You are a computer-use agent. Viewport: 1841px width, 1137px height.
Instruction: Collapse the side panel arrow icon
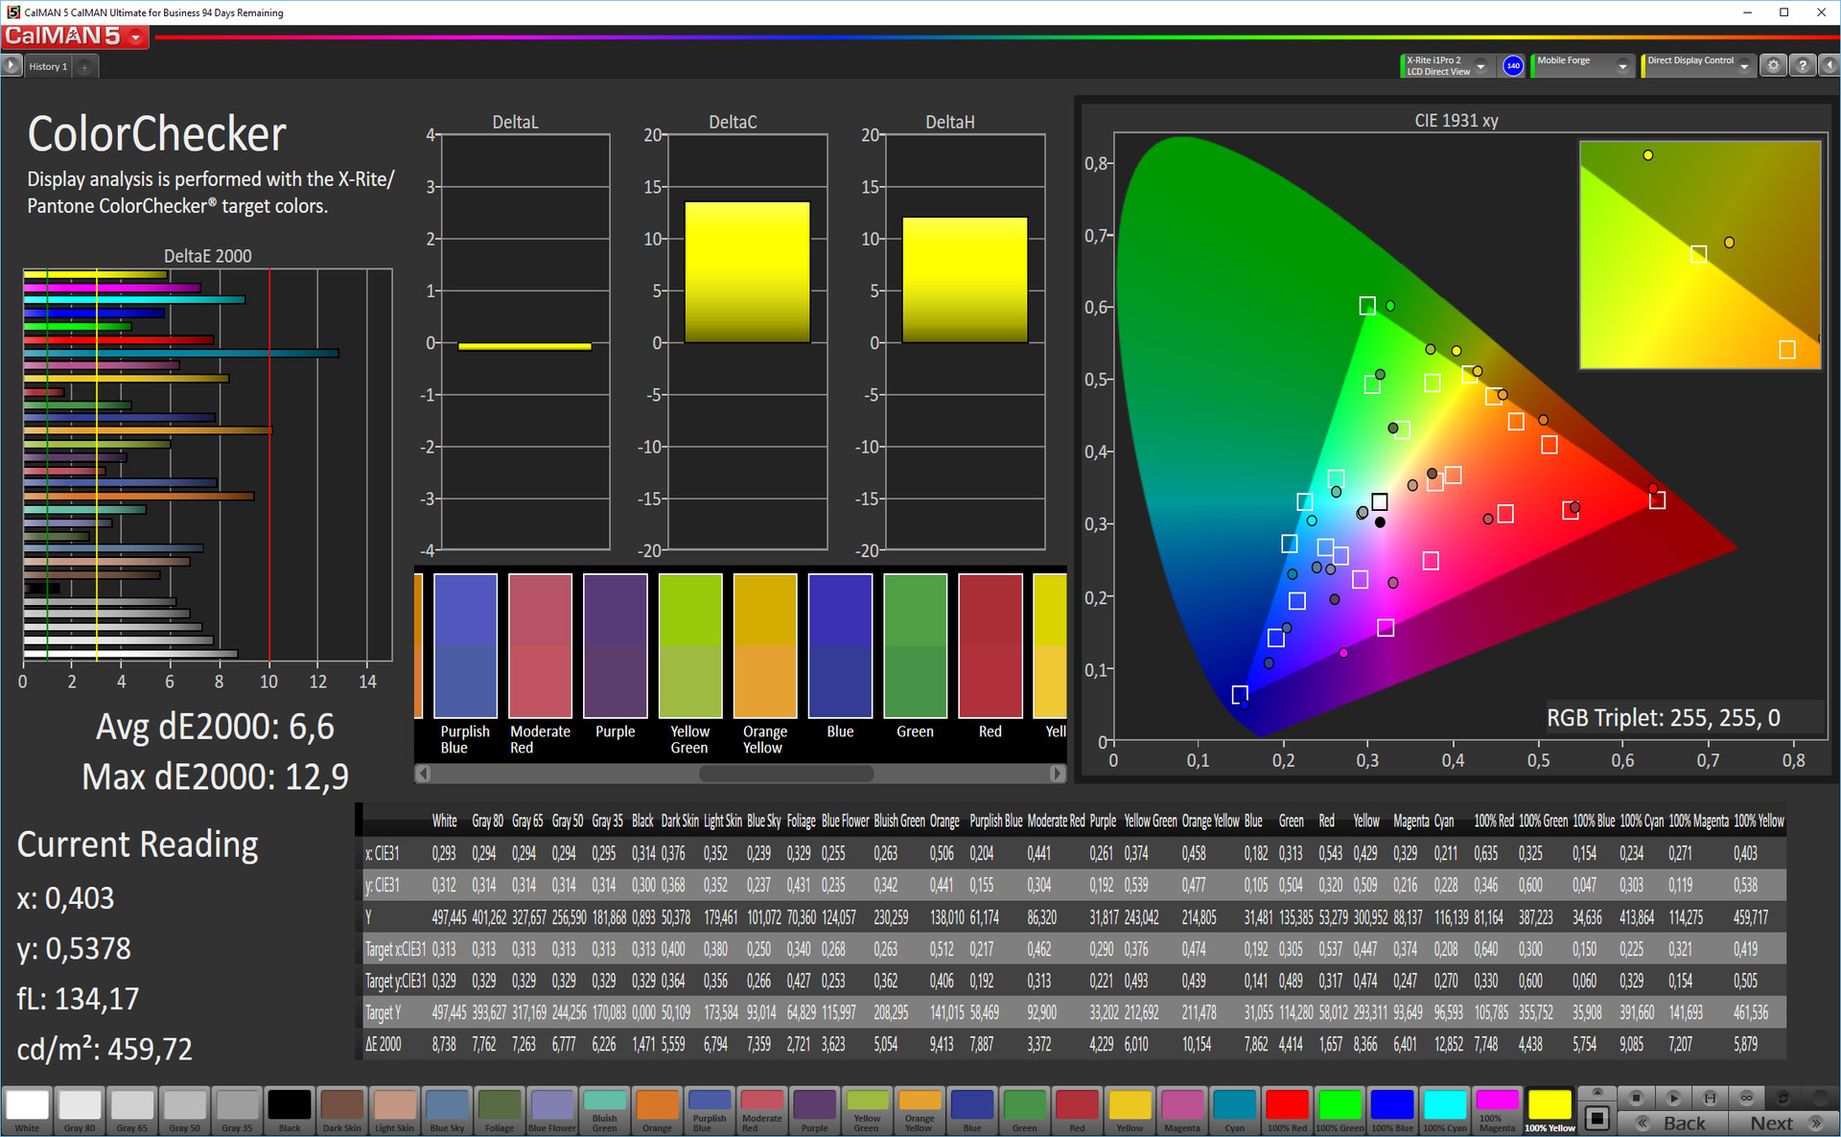pos(1829,65)
